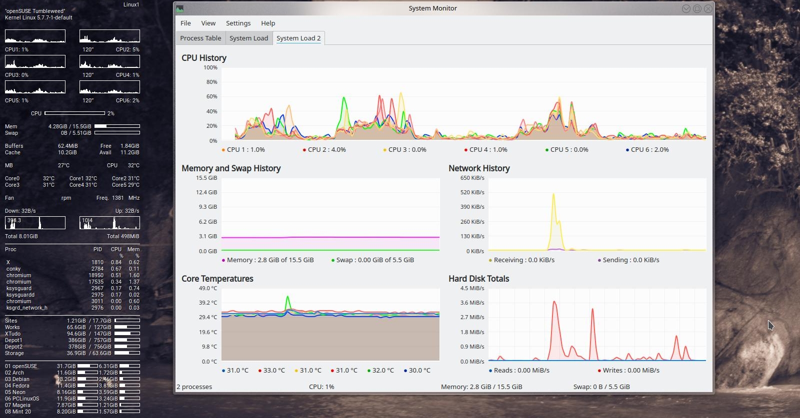
Task: Click the red Writes legend dot
Action: click(599, 371)
